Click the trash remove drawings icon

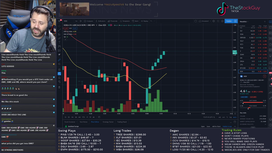[x=59, y=87]
